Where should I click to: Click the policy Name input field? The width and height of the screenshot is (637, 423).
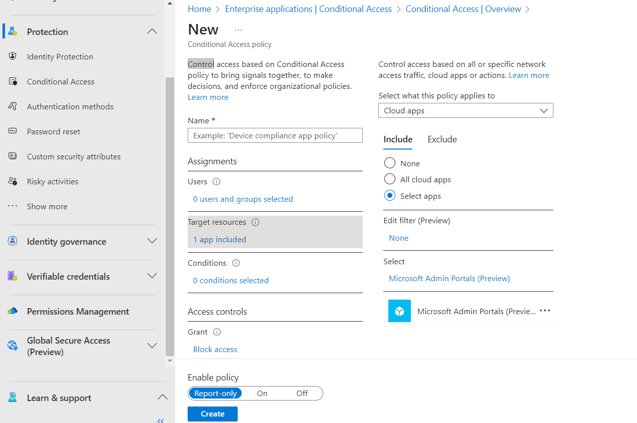pyautogui.click(x=275, y=135)
